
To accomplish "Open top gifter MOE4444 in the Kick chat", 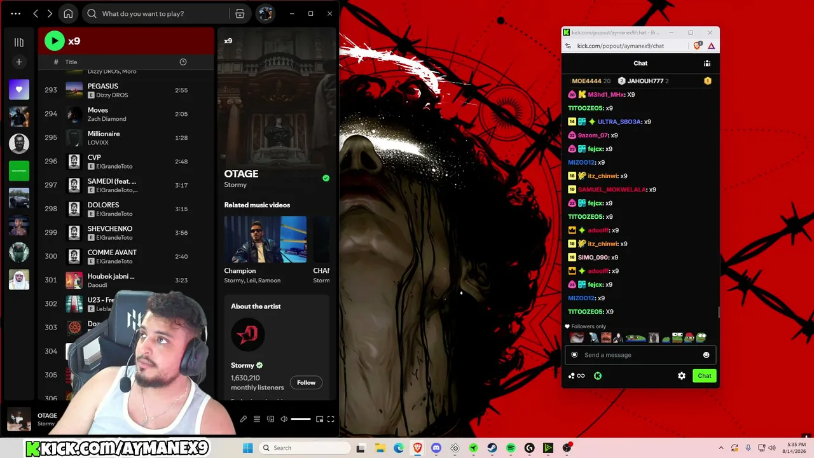I will [x=586, y=81].
